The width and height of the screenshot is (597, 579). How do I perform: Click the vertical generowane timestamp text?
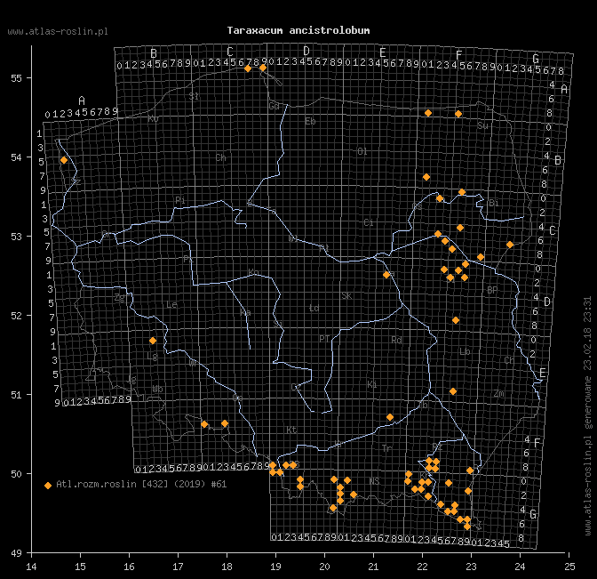click(x=588, y=415)
